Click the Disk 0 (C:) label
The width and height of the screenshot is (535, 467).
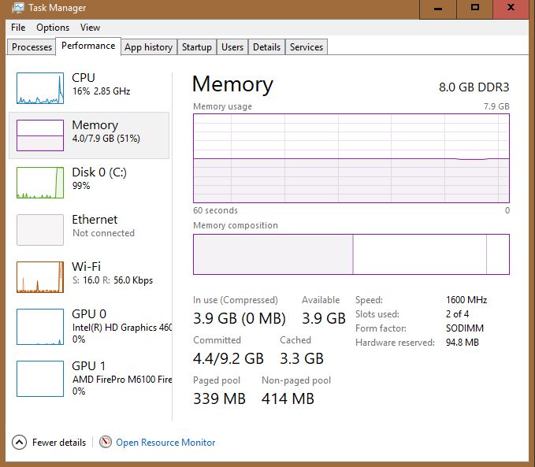click(99, 172)
